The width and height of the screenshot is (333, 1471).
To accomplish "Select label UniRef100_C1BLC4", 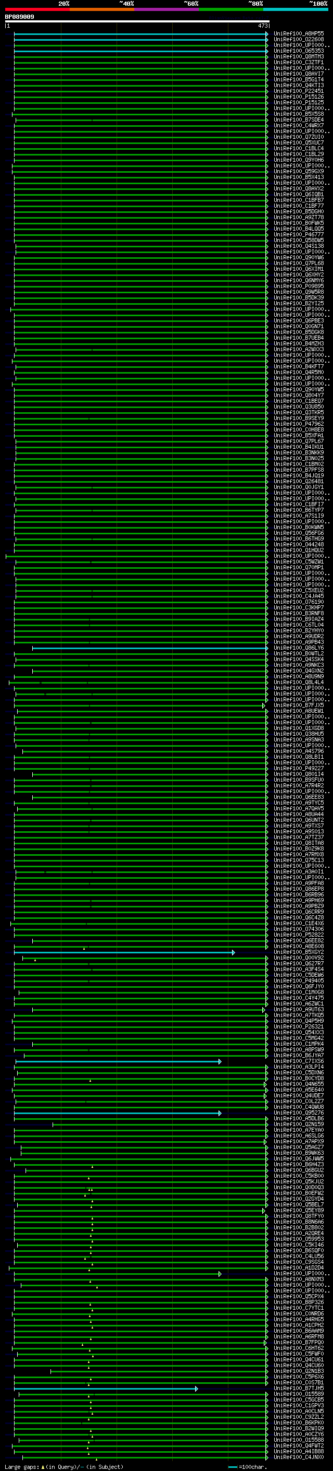I will click(299, 149).
